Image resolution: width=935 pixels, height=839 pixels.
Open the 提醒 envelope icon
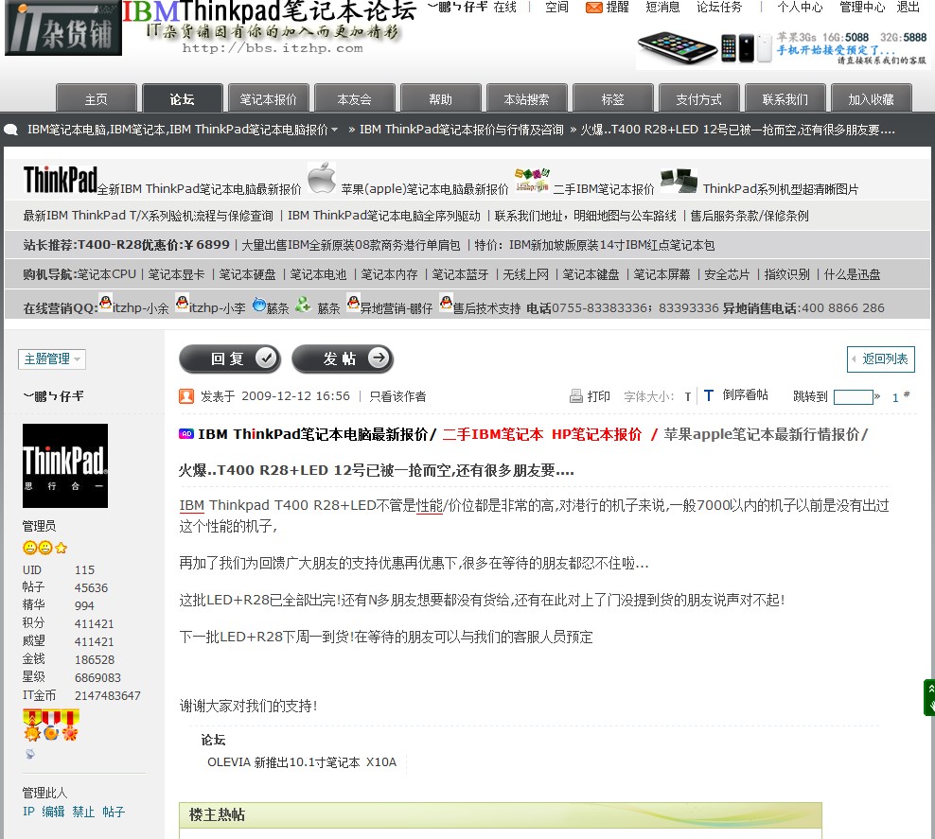tap(594, 8)
